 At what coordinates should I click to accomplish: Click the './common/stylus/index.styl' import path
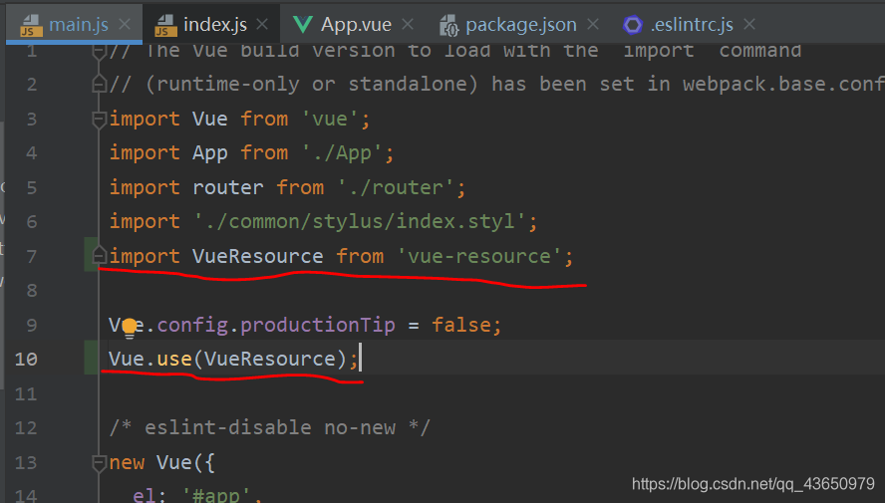pos(360,221)
